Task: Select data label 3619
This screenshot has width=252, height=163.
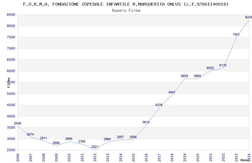Action: click(x=146, y=122)
